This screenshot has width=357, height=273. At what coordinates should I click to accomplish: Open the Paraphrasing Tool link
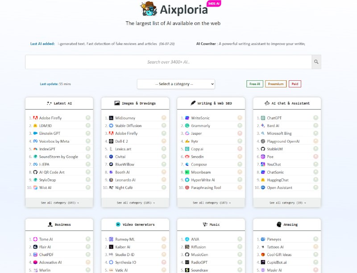point(206,188)
